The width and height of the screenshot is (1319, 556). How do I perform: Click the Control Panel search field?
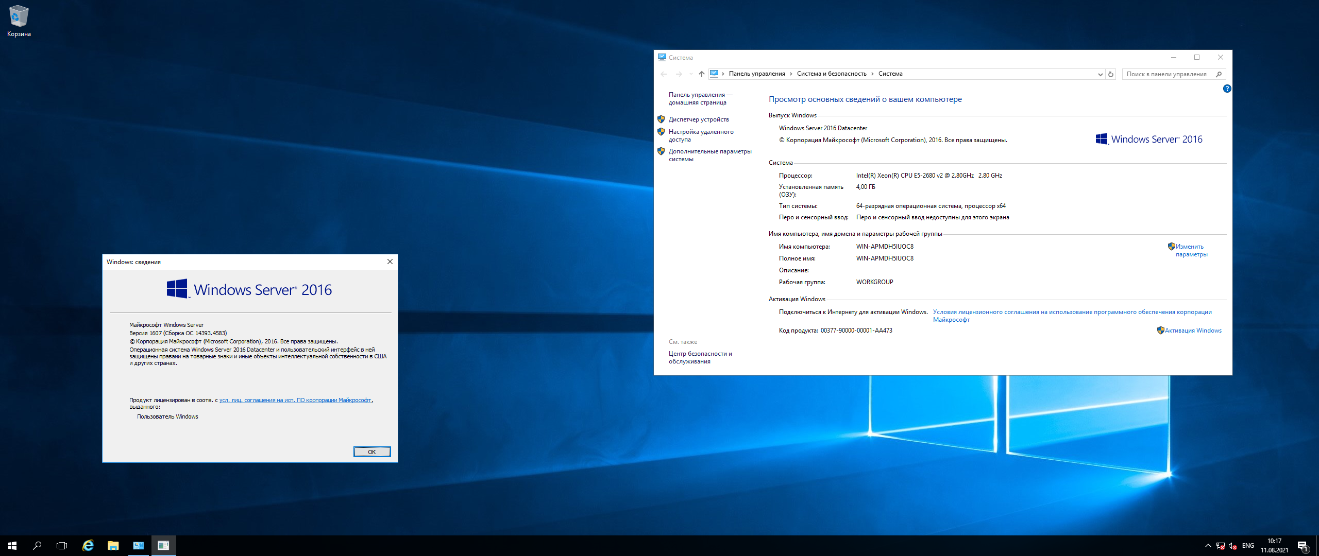point(1168,74)
